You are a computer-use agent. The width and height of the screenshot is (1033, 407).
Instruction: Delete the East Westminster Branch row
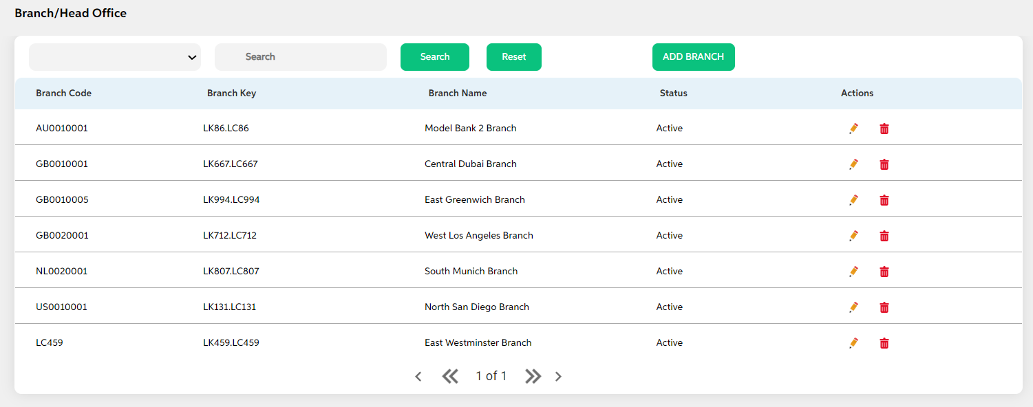click(884, 343)
